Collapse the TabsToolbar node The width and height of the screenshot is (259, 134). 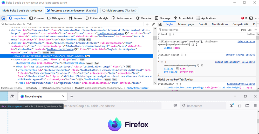tap(9, 43)
